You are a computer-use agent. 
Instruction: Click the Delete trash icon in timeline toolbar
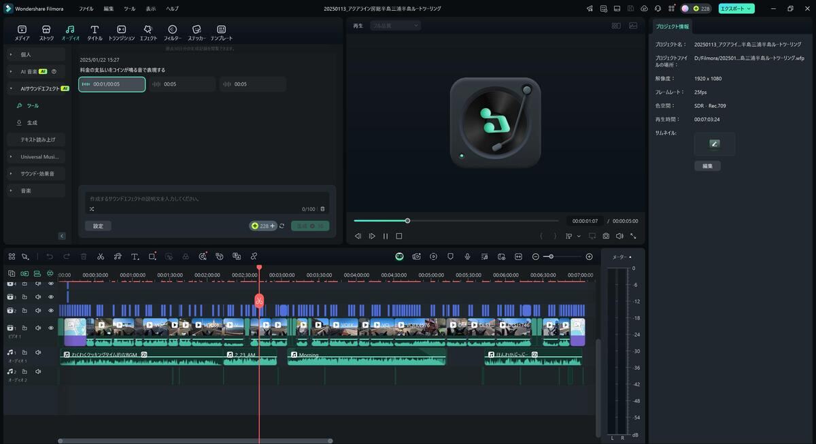[84, 256]
